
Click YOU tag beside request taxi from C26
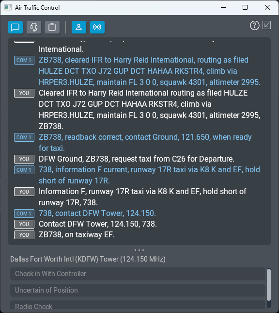tap(24, 159)
